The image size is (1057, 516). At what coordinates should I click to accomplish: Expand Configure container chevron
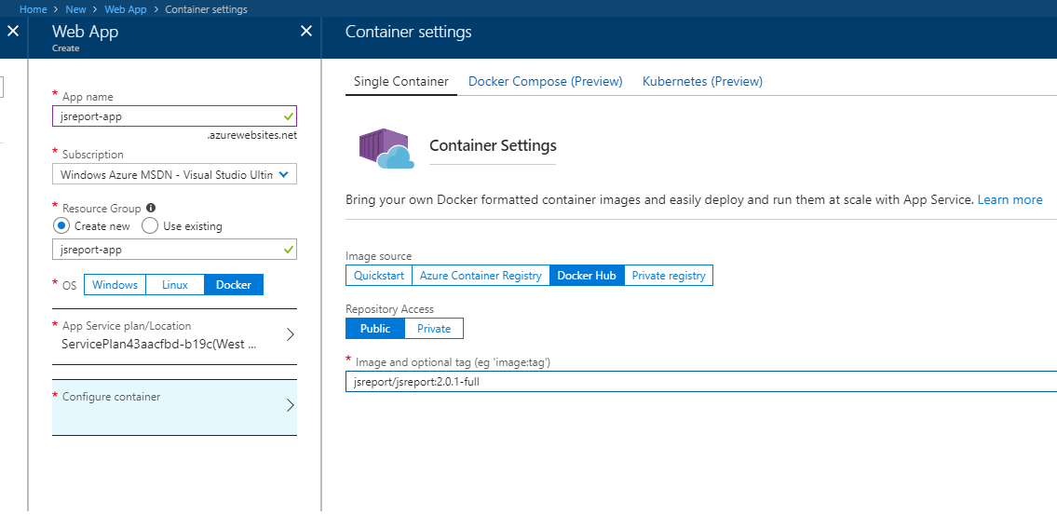point(290,405)
